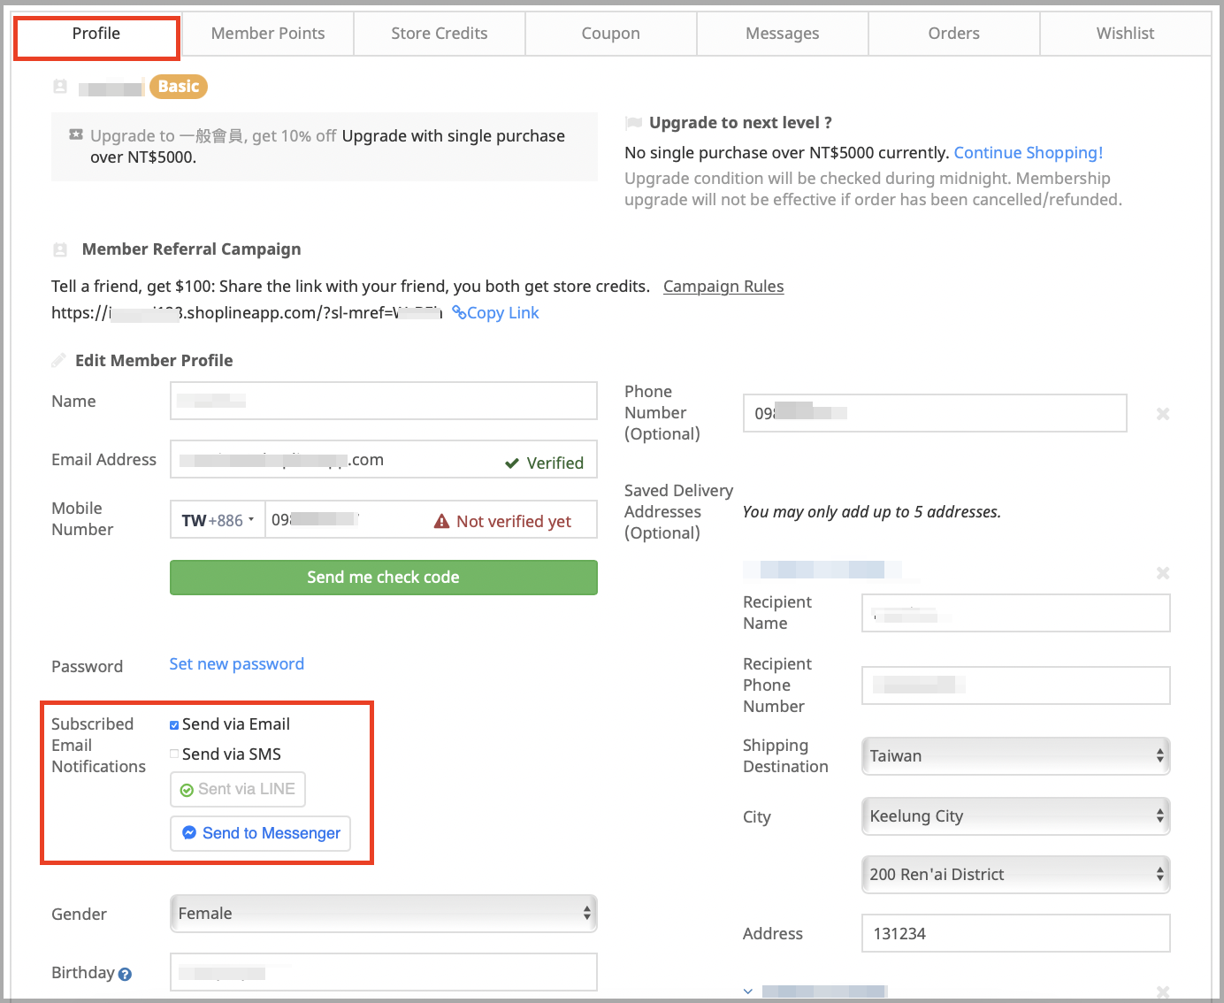The width and height of the screenshot is (1224, 1003).
Task: Open the Keelung City dropdown
Action: pyautogui.click(x=1016, y=816)
